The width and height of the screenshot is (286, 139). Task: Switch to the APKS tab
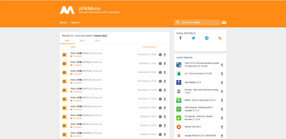[x=67, y=41]
